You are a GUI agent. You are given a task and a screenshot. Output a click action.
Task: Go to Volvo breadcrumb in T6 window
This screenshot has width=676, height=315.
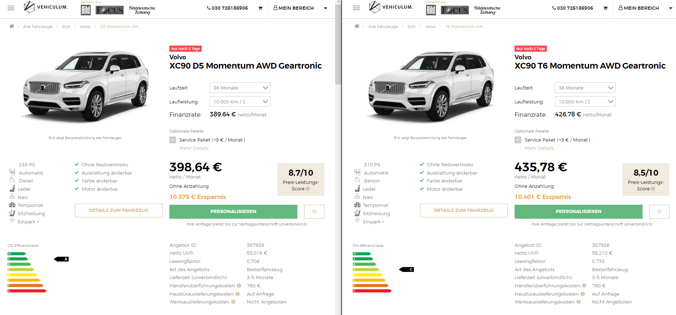[x=430, y=27]
